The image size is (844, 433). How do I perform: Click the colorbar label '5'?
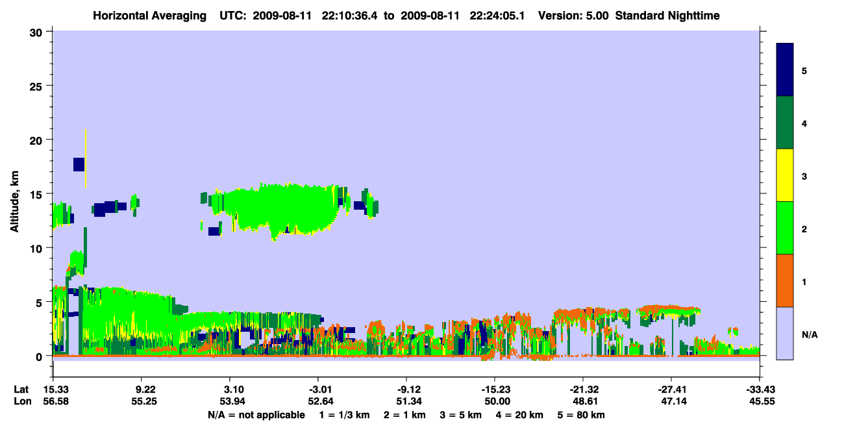click(804, 71)
